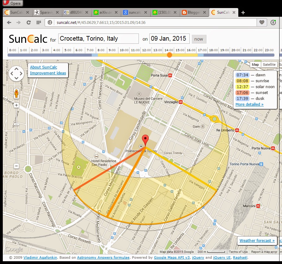
Task: Open a new tab with plus button
Action: [x=243, y=13]
